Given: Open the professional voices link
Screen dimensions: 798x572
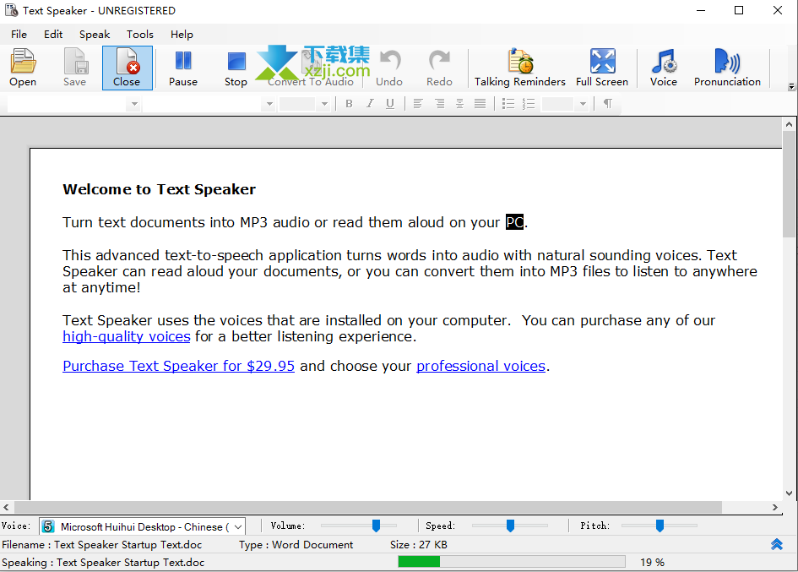Looking at the screenshot, I should pos(481,366).
